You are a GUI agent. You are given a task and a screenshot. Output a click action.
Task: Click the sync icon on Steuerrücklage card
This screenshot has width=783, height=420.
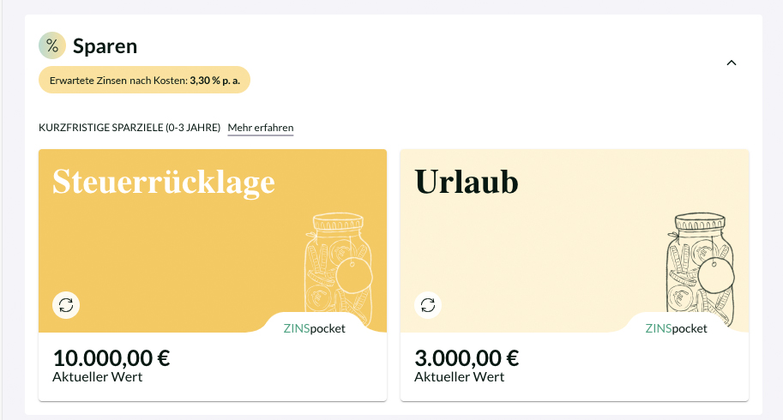coord(66,304)
